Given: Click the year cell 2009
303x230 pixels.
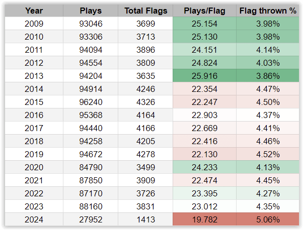Looking at the screenshot, I should pos(34,24).
